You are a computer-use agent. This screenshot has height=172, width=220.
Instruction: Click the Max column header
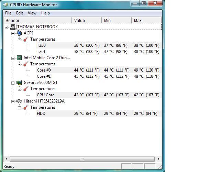(146, 21)
